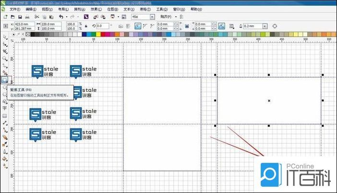Viewport: 337px width, 193px height.
Task: Open the Edit (编辑) menu
Action: [31, 9]
